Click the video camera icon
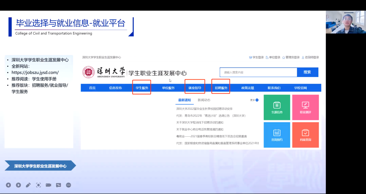366x194 pixels. tap(48, 185)
